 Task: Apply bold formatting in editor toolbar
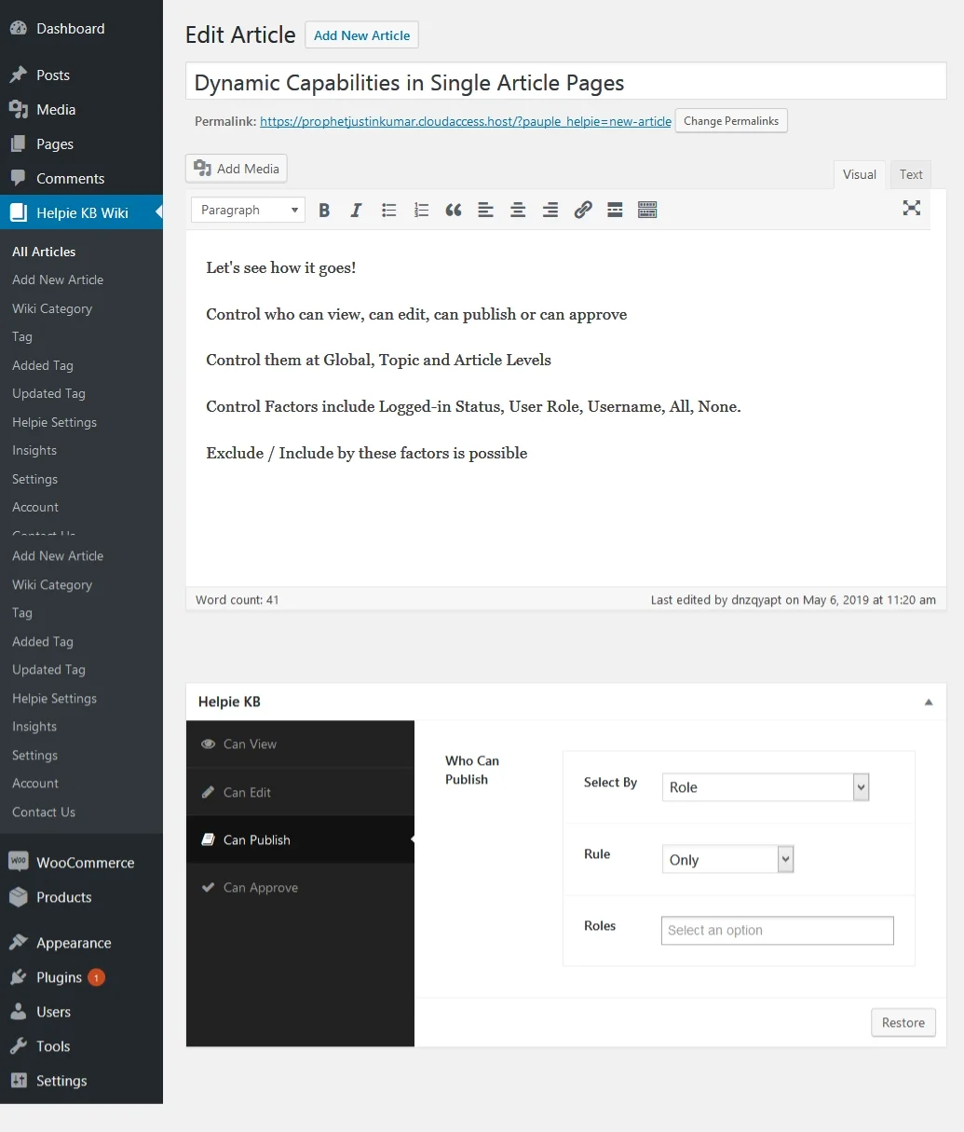click(324, 210)
